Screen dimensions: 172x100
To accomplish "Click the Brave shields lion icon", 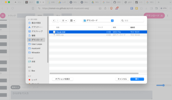I will 111,8.
